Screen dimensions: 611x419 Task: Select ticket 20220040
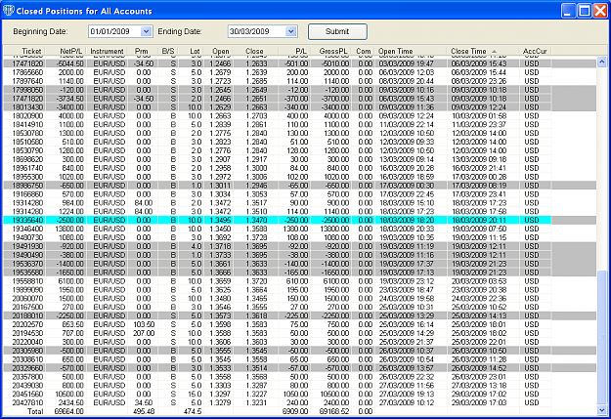[27, 342]
